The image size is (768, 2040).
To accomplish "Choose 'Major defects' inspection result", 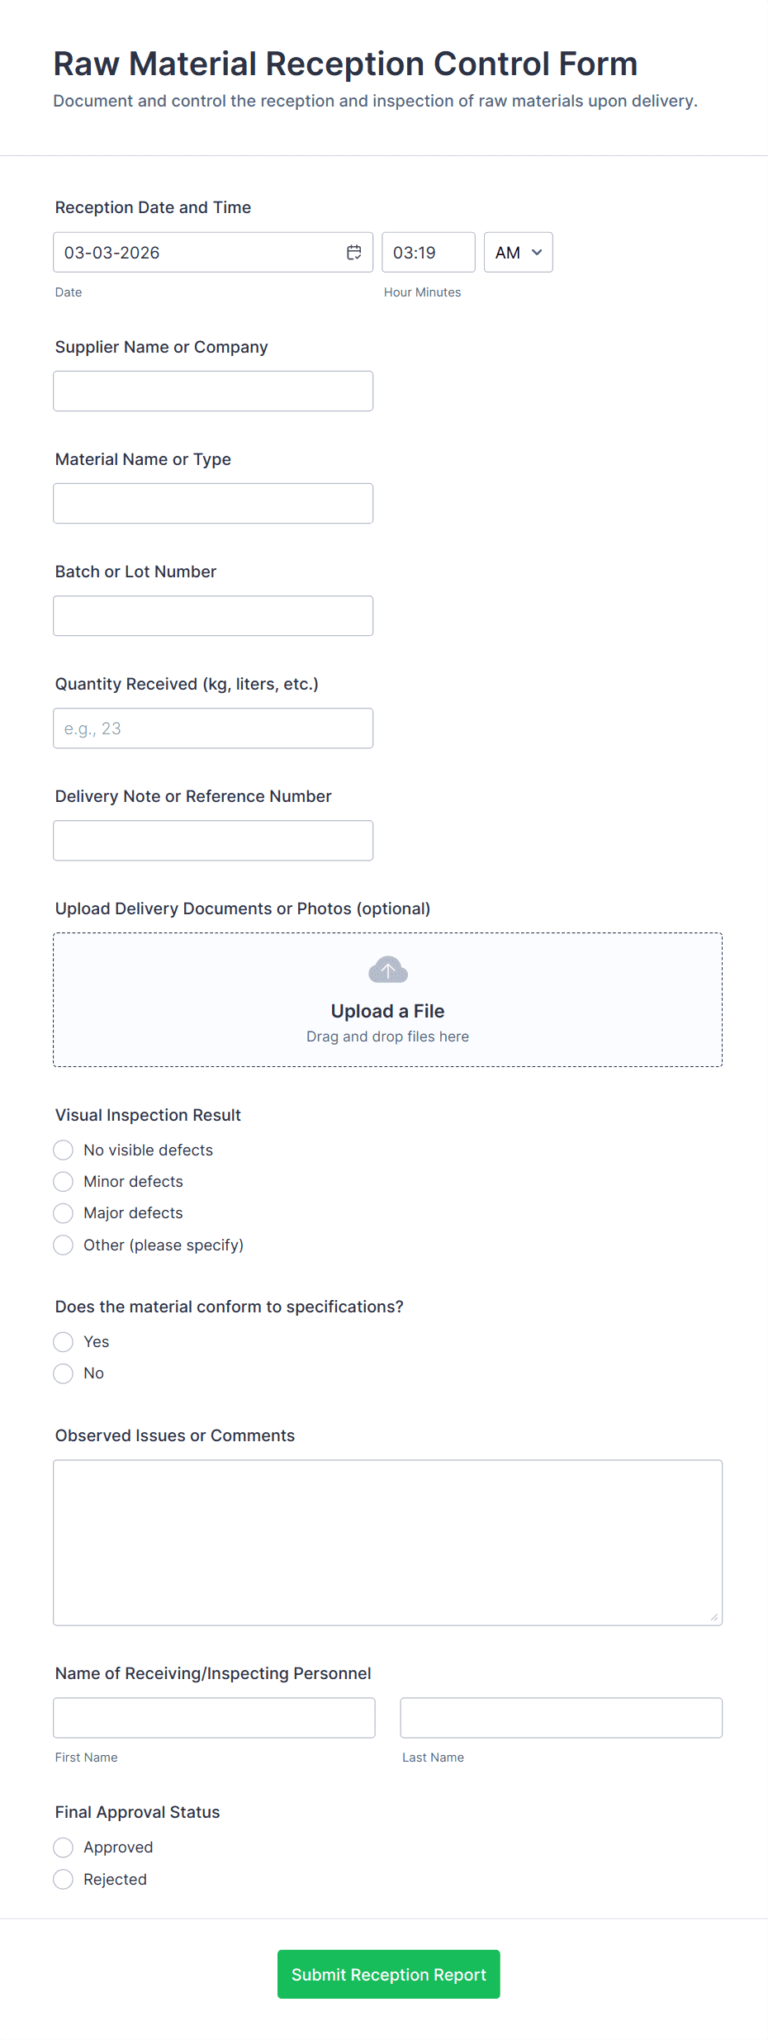I will 64,1213.
